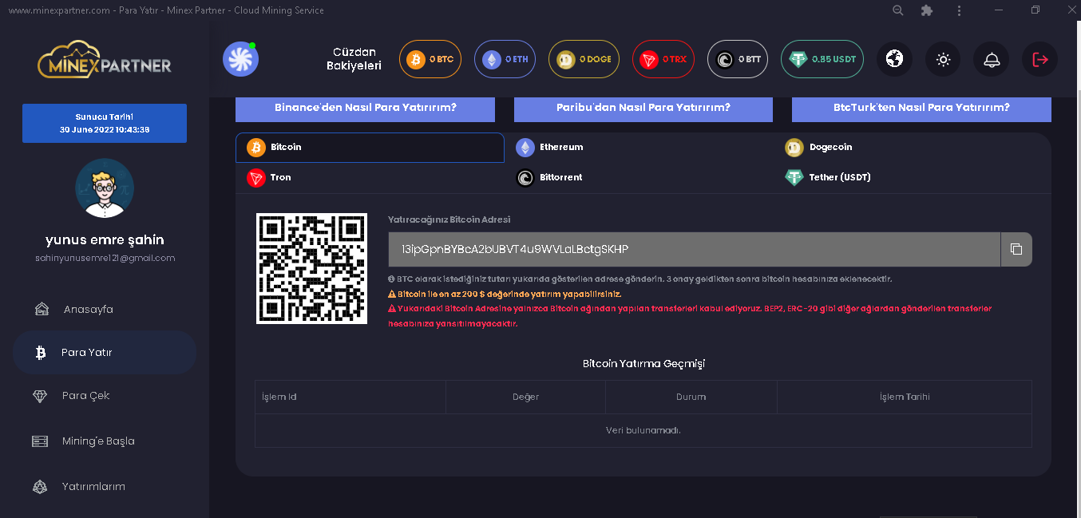Click the USDT balance pill

point(822,59)
